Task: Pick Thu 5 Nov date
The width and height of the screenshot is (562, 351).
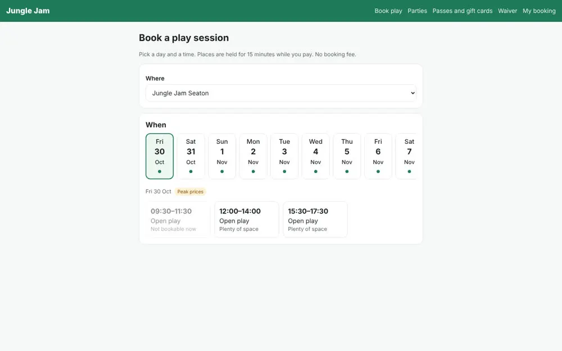Action: pyautogui.click(x=347, y=156)
